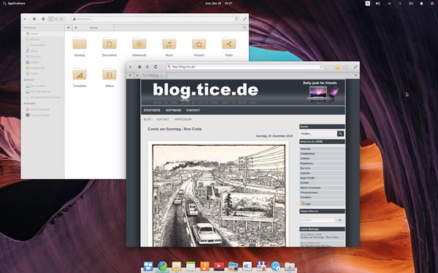Image resolution: width=438 pixels, height=273 pixels.
Task: Reload the Files folder listing
Action: click(x=237, y=19)
